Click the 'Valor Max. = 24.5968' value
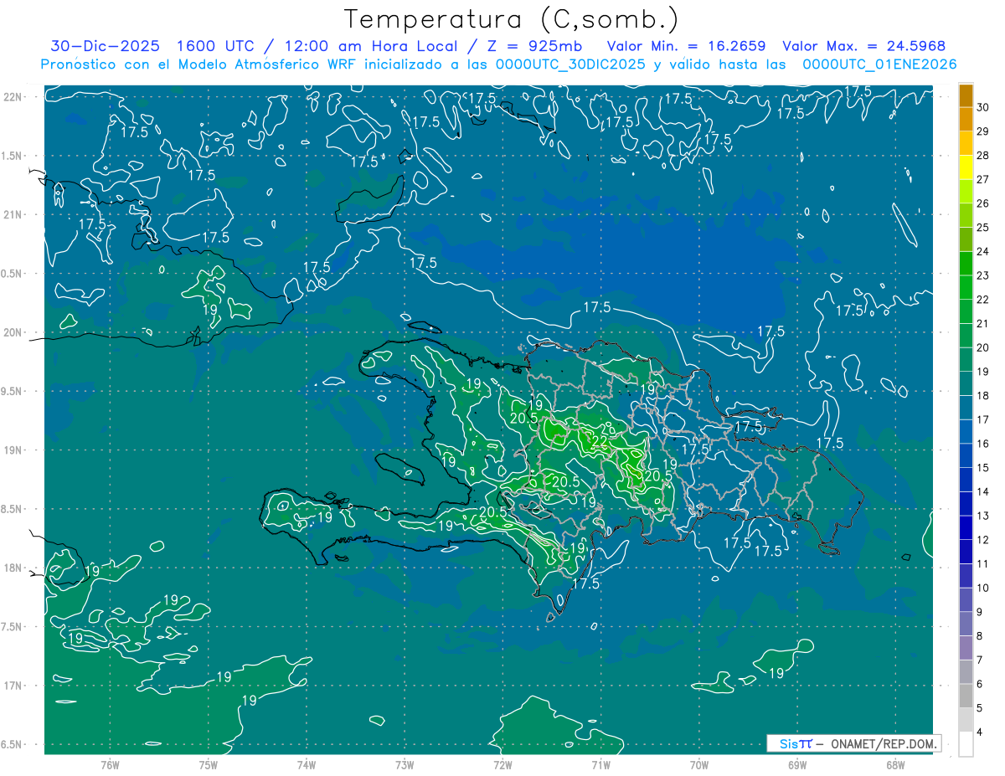1005x776 pixels. pos(863,46)
